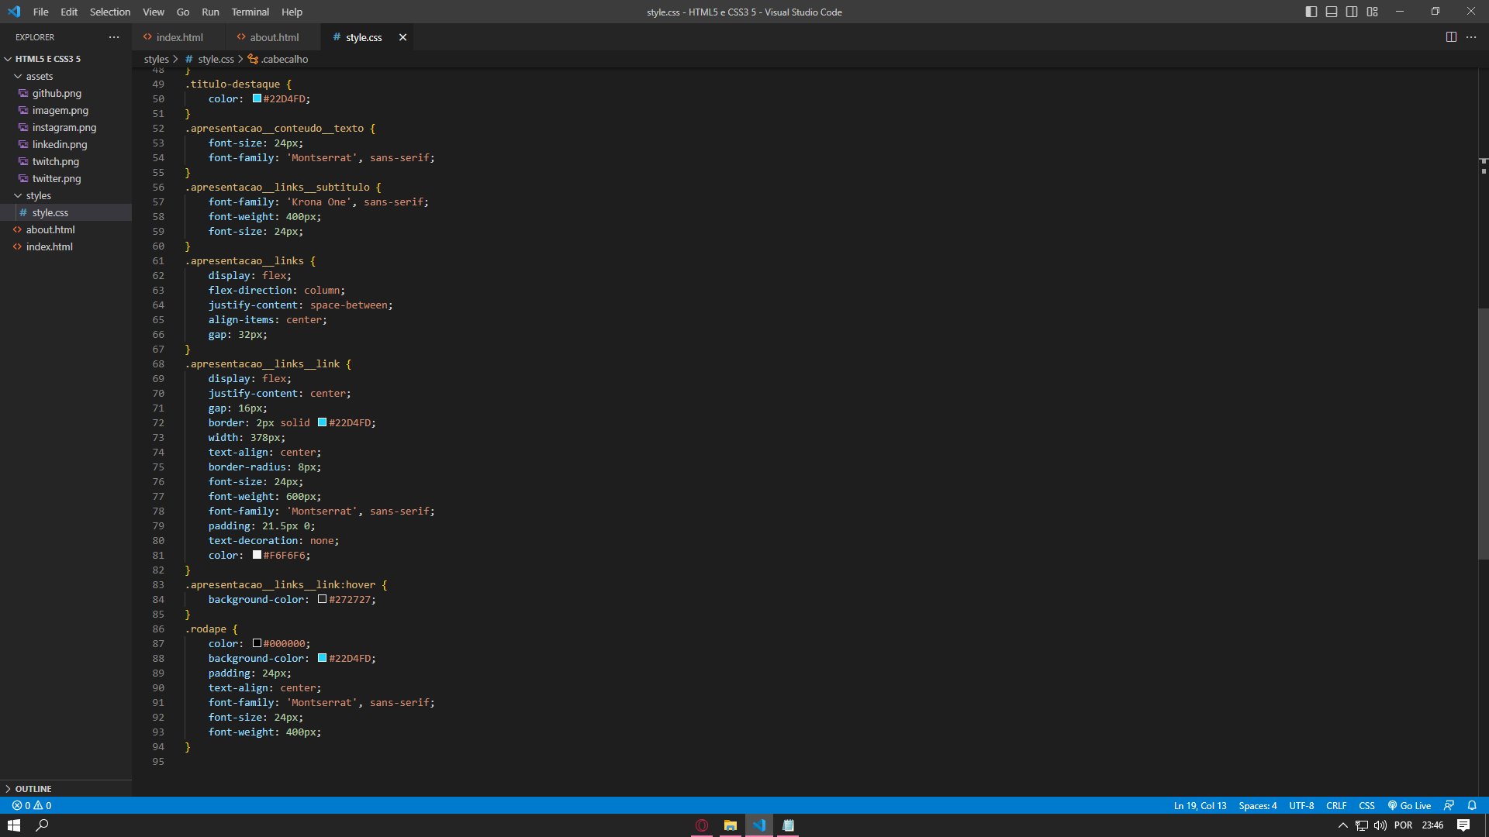Open imagem.png in the explorer
The image size is (1489, 837).
click(66, 110)
